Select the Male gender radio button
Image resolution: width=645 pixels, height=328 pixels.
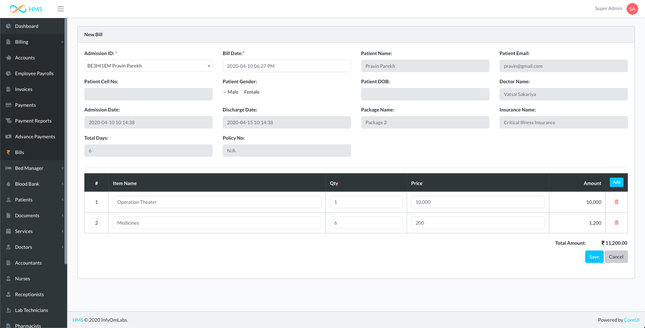[225, 92]
